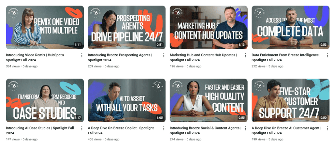The image size is (334, 147).
Task: Click three-dot menu for Breeze Copilot video
Action: [164, 128]
